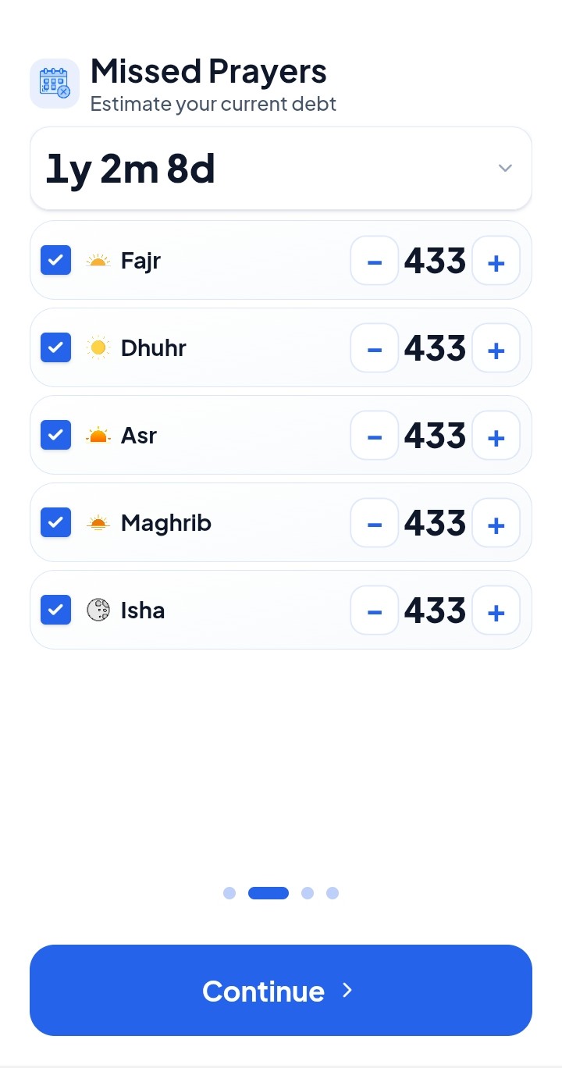Click the Maghrib sunset icon
This screenshot has width=562, height=1068.
98,523
